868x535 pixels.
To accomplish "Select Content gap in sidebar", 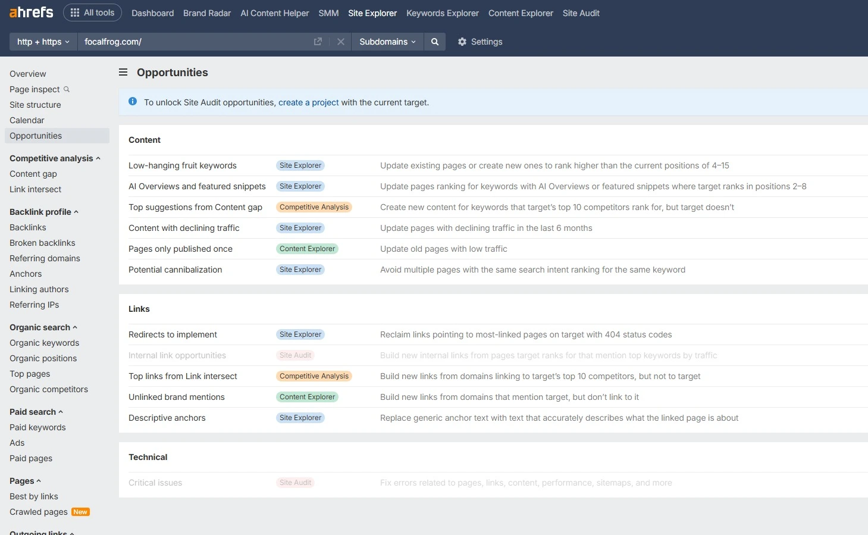I will 33,174.
